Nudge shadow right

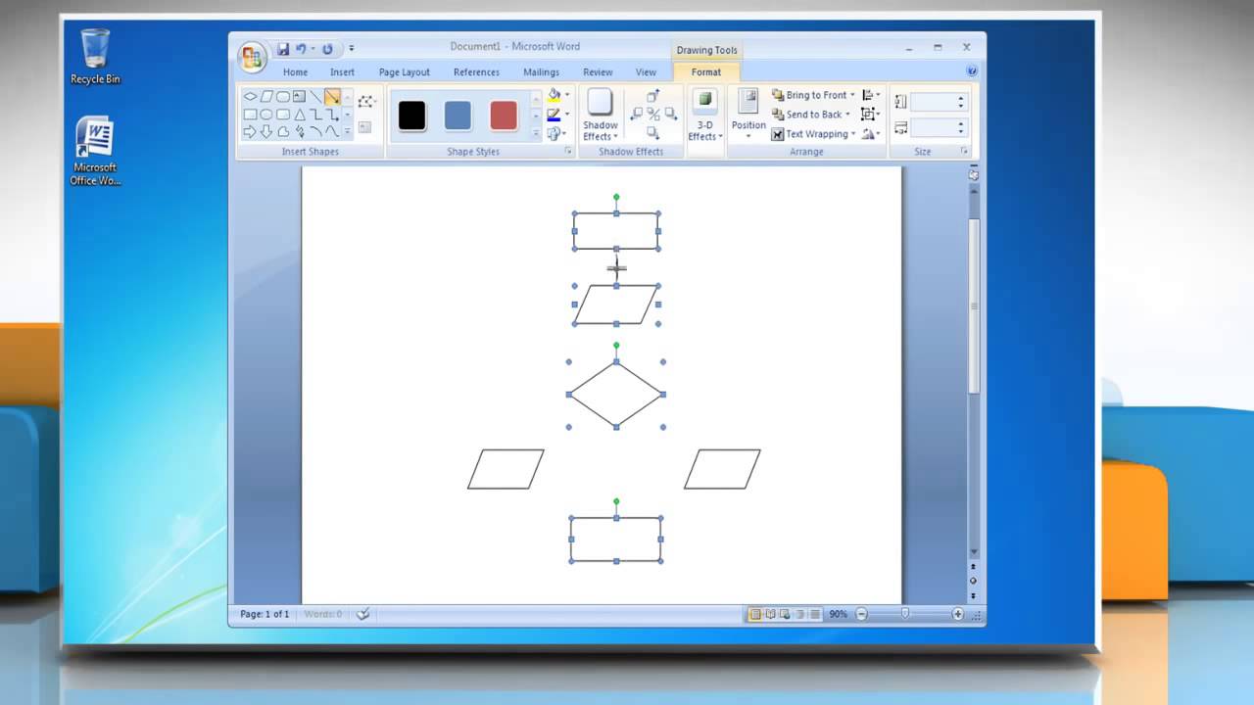point(670,114)
